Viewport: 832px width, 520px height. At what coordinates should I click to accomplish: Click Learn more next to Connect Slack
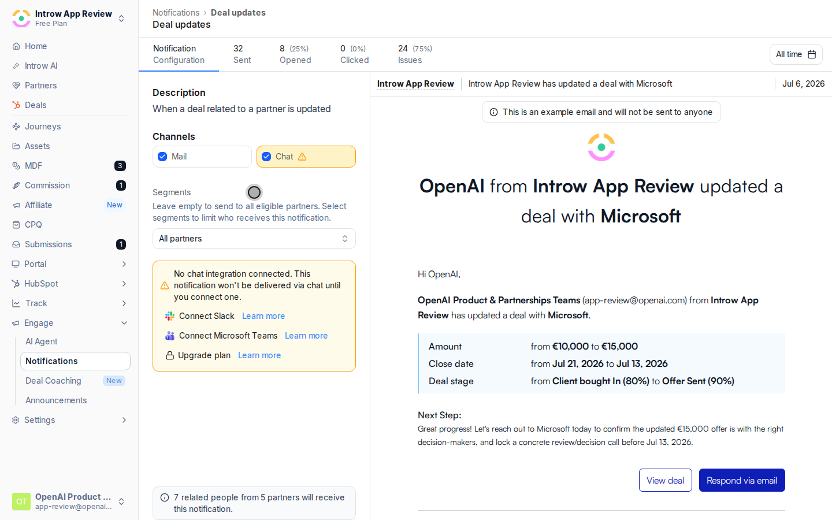tap(263, 316)
